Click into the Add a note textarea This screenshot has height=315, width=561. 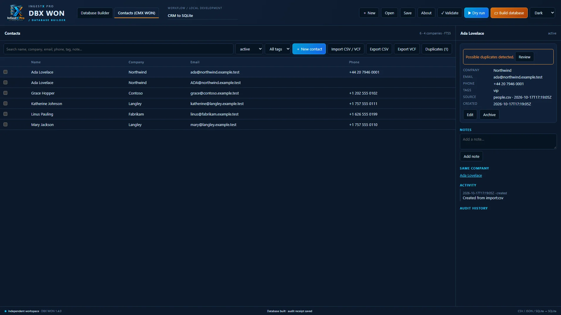coord(508,141)
